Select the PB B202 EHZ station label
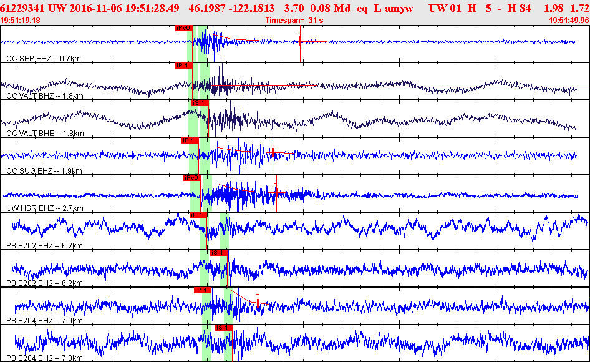Image resolution: width=590 pixels, height=362 pixels. pyautogui.click(x=44, y=246)
